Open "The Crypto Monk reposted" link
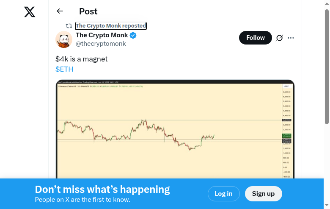The width and height of the screenshot is (330, 209). point(111,26)
